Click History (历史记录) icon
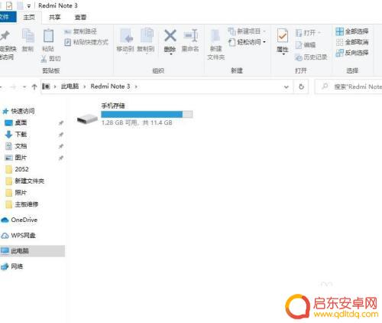The width and height of the screenshot is (382, 323). coord(298,57)
